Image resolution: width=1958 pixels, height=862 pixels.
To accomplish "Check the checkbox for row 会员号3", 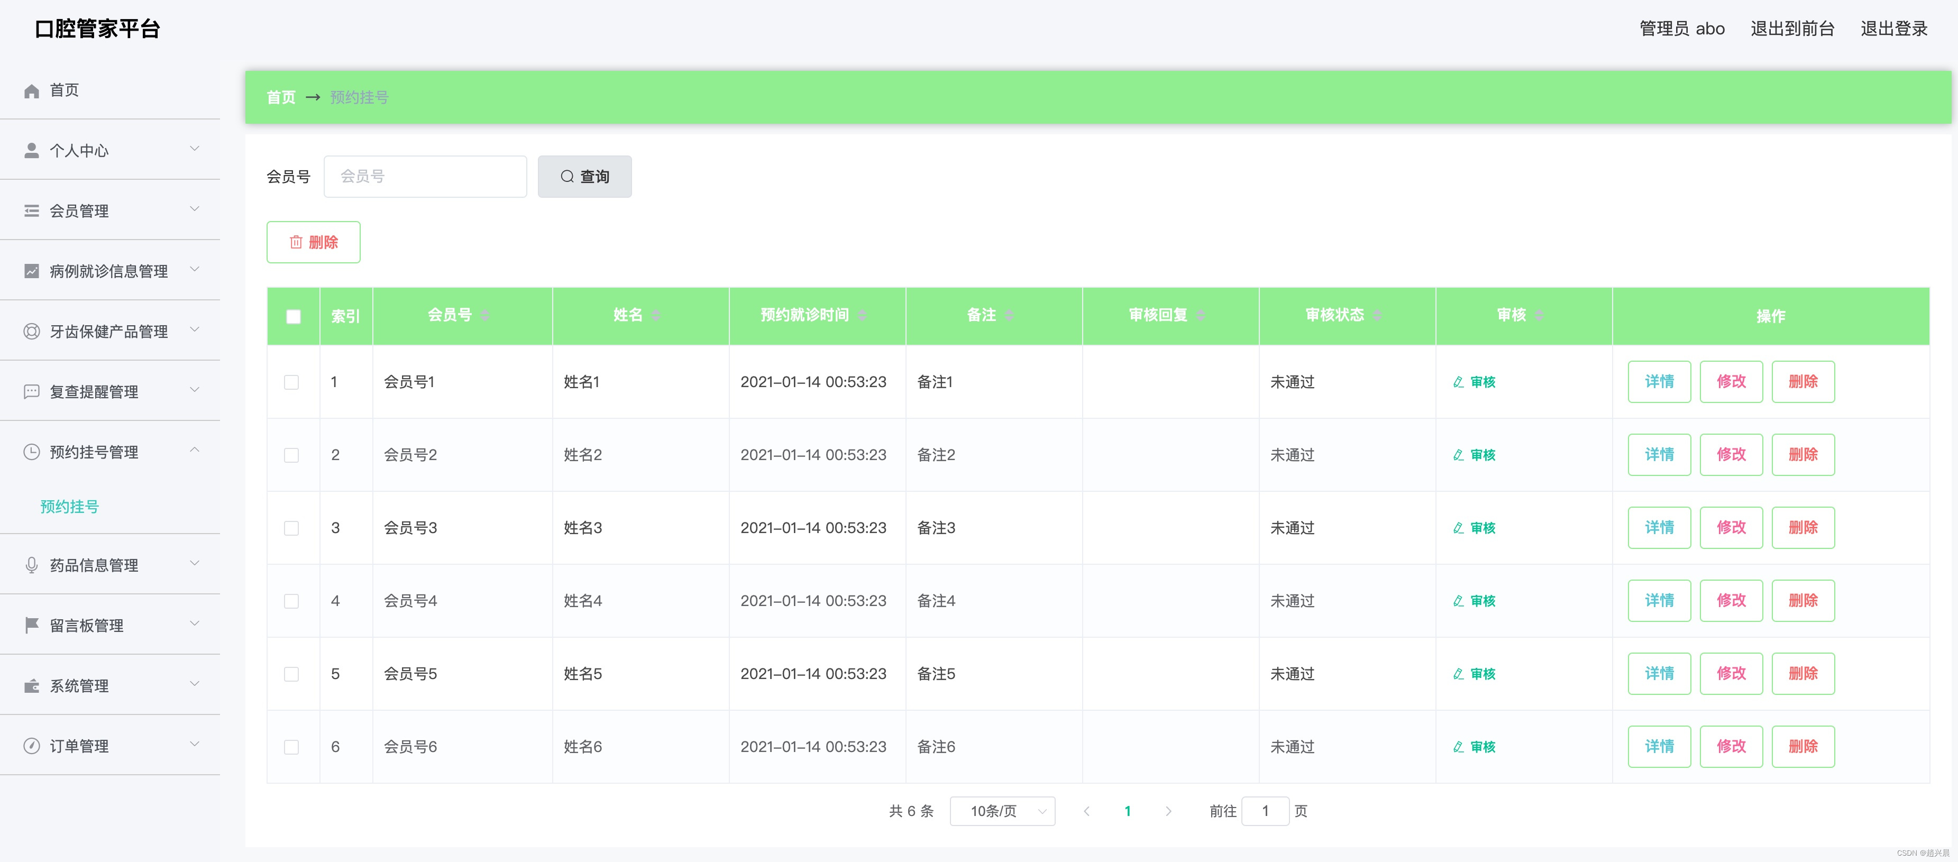I will pyautogui.click(x=291, y=528).
